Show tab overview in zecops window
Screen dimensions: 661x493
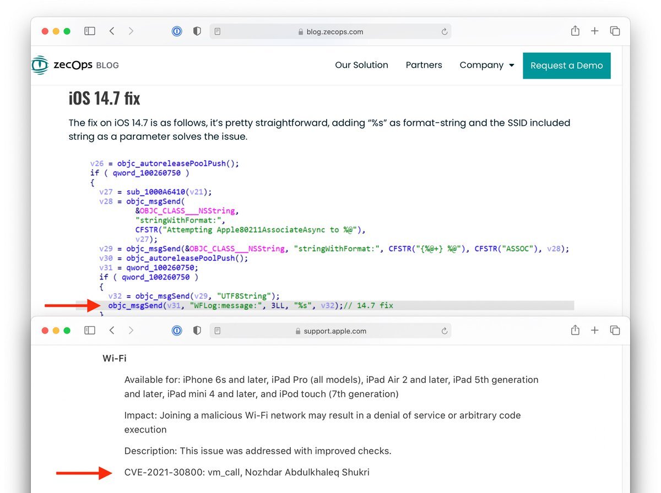615,31
